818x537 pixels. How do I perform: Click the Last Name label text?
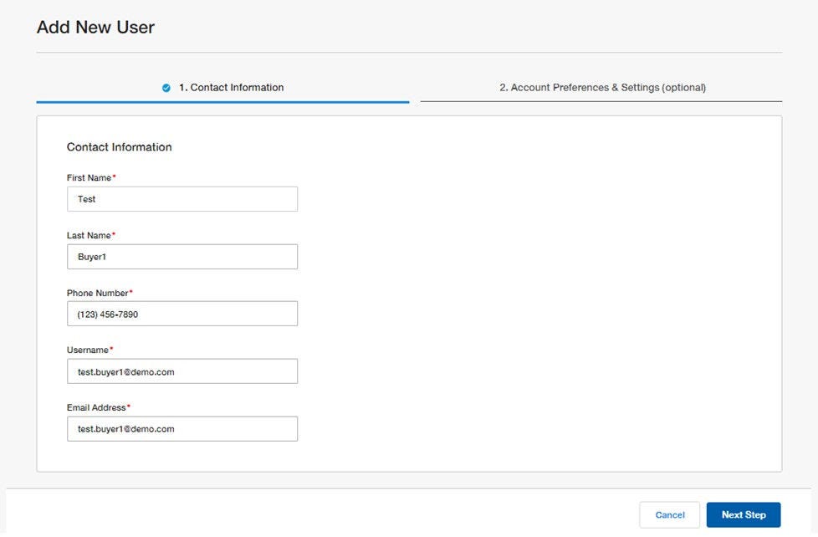click(87, 235)
